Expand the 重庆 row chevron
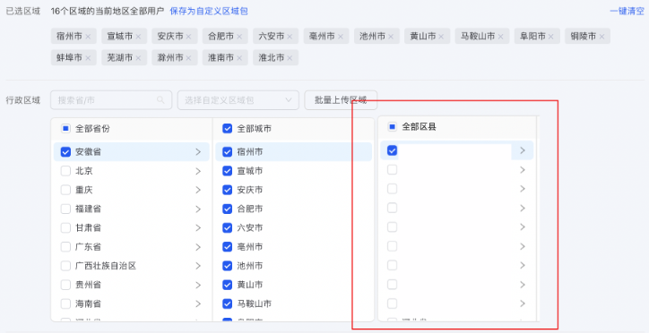The height and width of the screenshot is (333, 649). point(198,190)
